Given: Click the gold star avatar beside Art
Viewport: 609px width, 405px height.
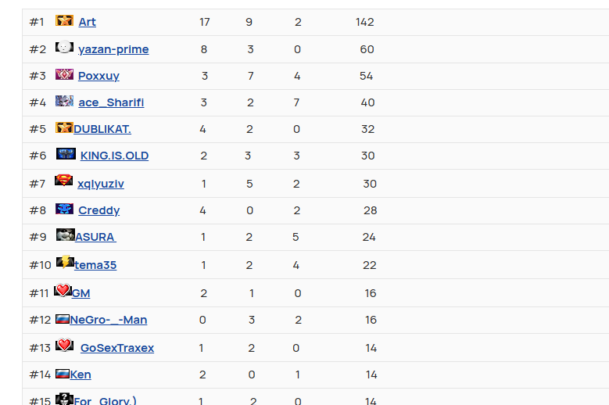Looking at the screenshot, I should (x=64, y=20).
